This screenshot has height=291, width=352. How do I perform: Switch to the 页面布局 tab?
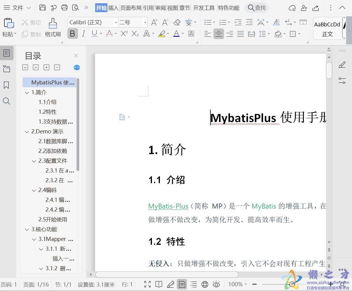131,8
